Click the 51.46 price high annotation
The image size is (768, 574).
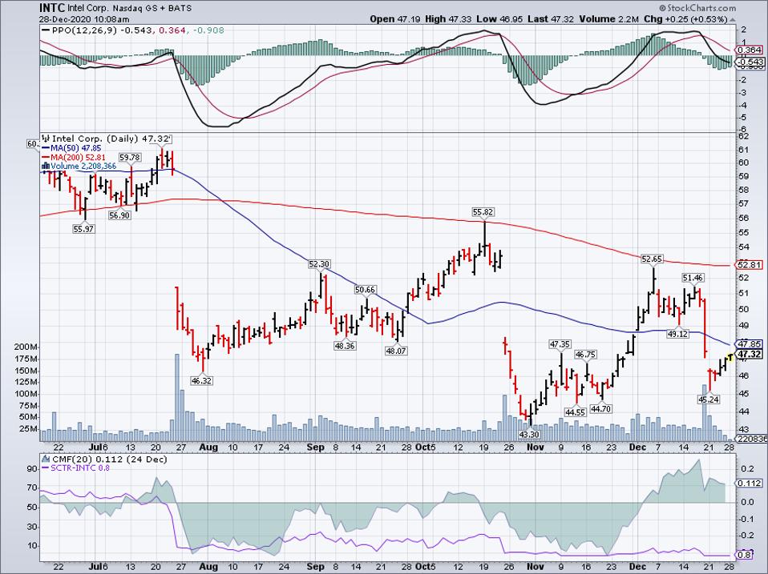click(693, 278)
